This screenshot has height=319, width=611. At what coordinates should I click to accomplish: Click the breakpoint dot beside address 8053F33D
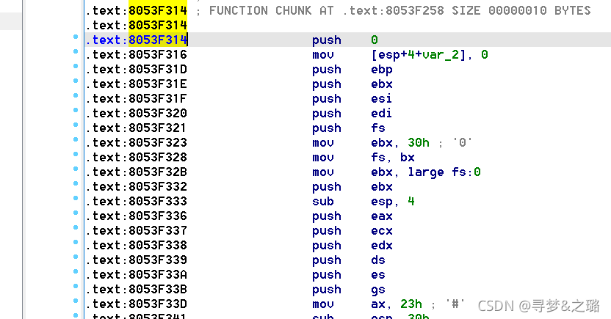pos(76,301)
